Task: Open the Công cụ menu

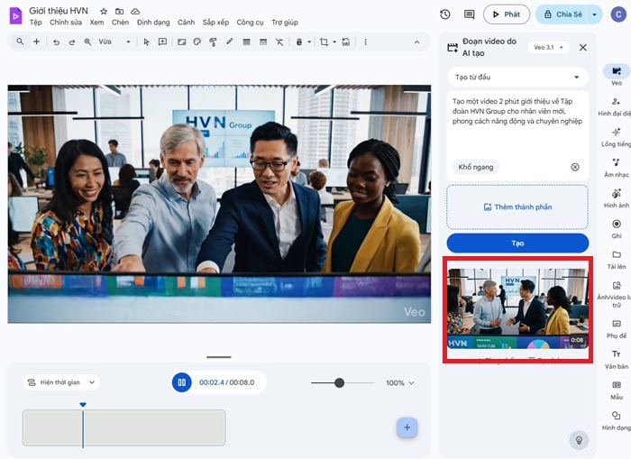Action: 250,23
